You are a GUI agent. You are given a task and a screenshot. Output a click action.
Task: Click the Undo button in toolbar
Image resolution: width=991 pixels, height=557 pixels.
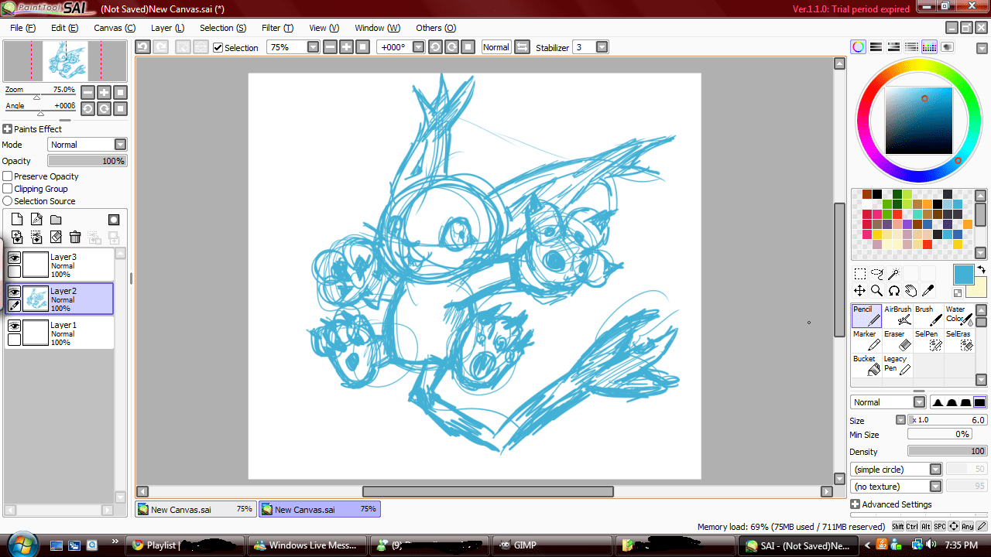pos(142,47)
